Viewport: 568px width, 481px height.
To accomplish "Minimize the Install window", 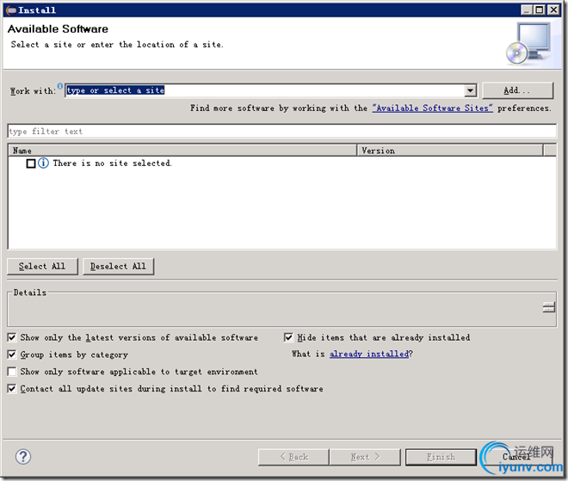I will 527,9.
